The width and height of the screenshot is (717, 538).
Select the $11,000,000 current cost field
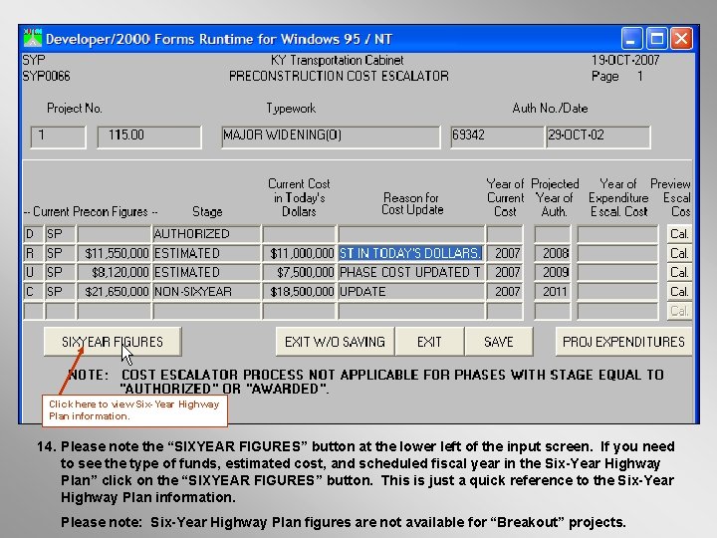[x=299, y=253]
